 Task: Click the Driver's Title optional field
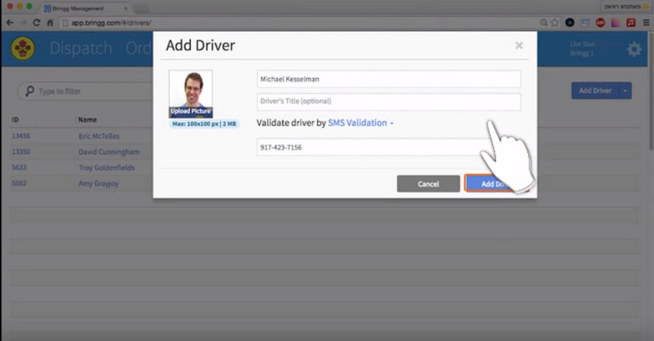(x=389, y=101)
